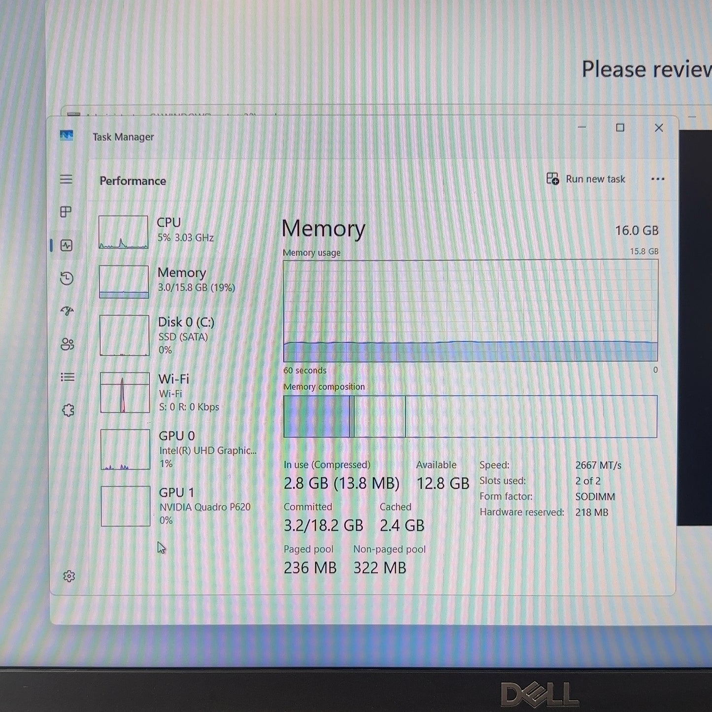This screenshot has height=712, width=712.
Task: Click the Form factor value SODIMM
Action: (595, 497)
